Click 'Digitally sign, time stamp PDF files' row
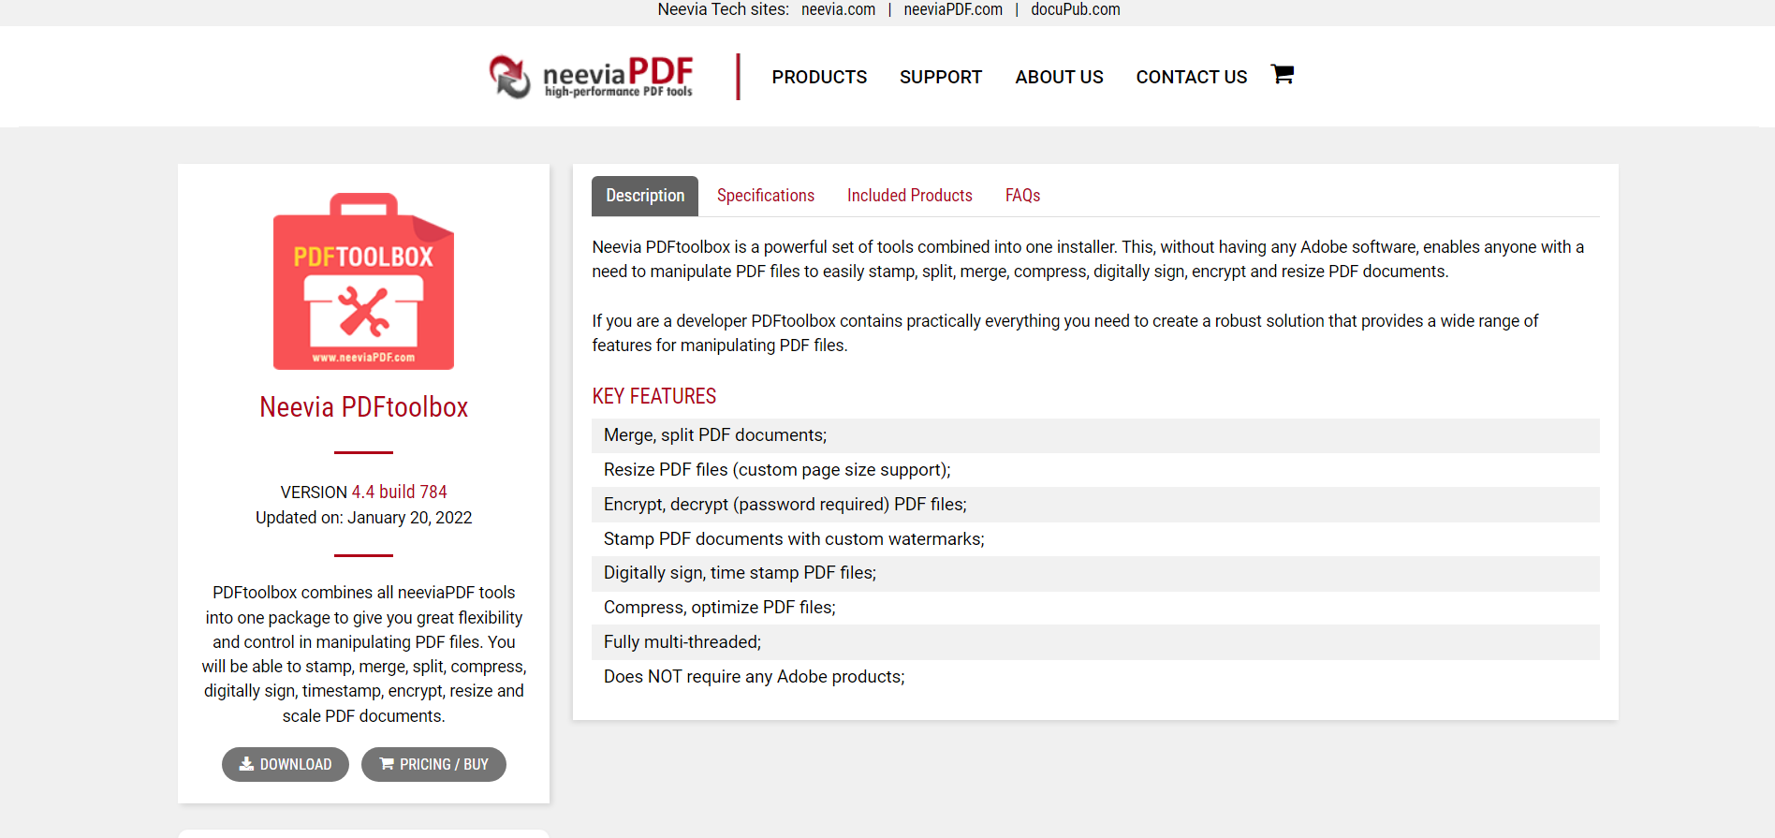The image size is (1775, 838). coord(1095,573)
